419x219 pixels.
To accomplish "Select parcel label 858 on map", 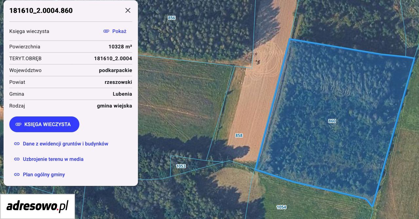I will pos(239,135).
